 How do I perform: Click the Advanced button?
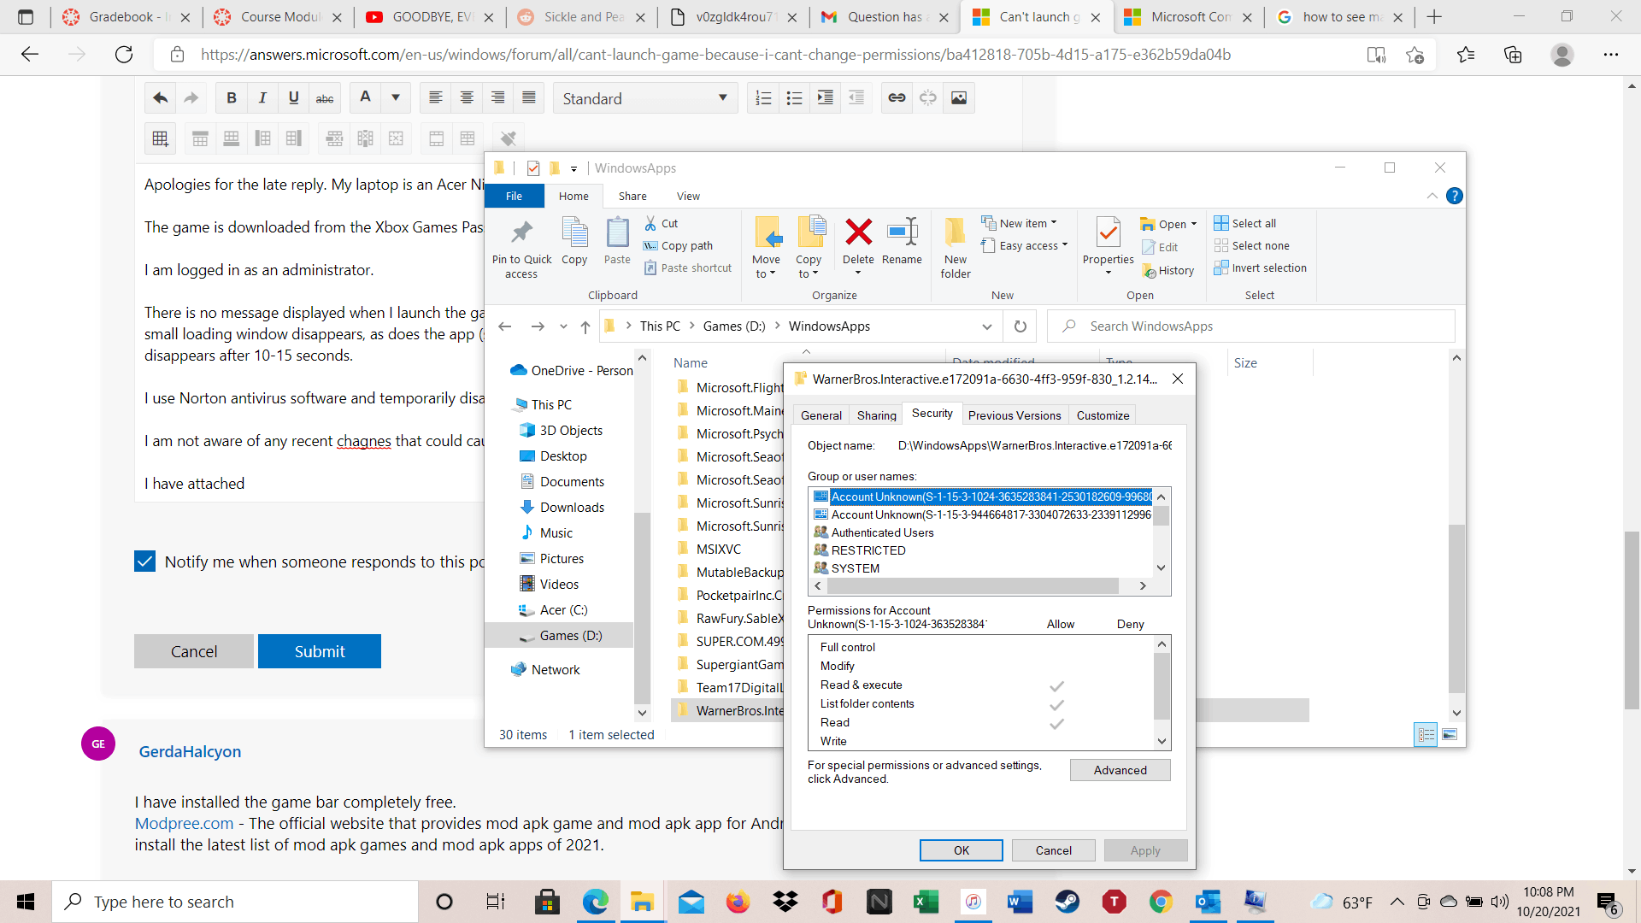(1120, 770)
